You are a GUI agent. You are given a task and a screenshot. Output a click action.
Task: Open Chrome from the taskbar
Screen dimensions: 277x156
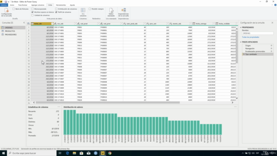110,153
